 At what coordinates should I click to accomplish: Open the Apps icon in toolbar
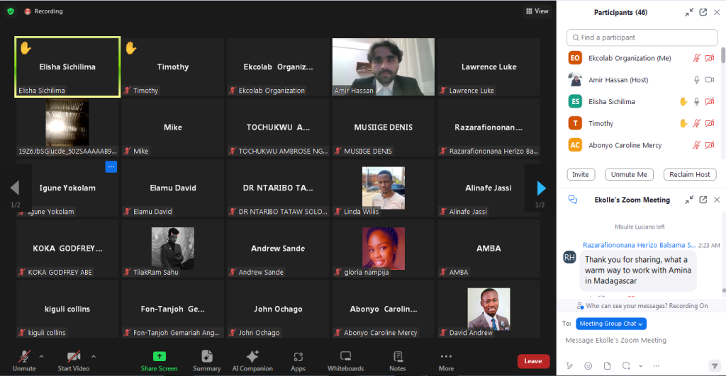coord(298,356)
